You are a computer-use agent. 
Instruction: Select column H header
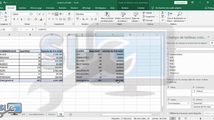click(130, 35)
